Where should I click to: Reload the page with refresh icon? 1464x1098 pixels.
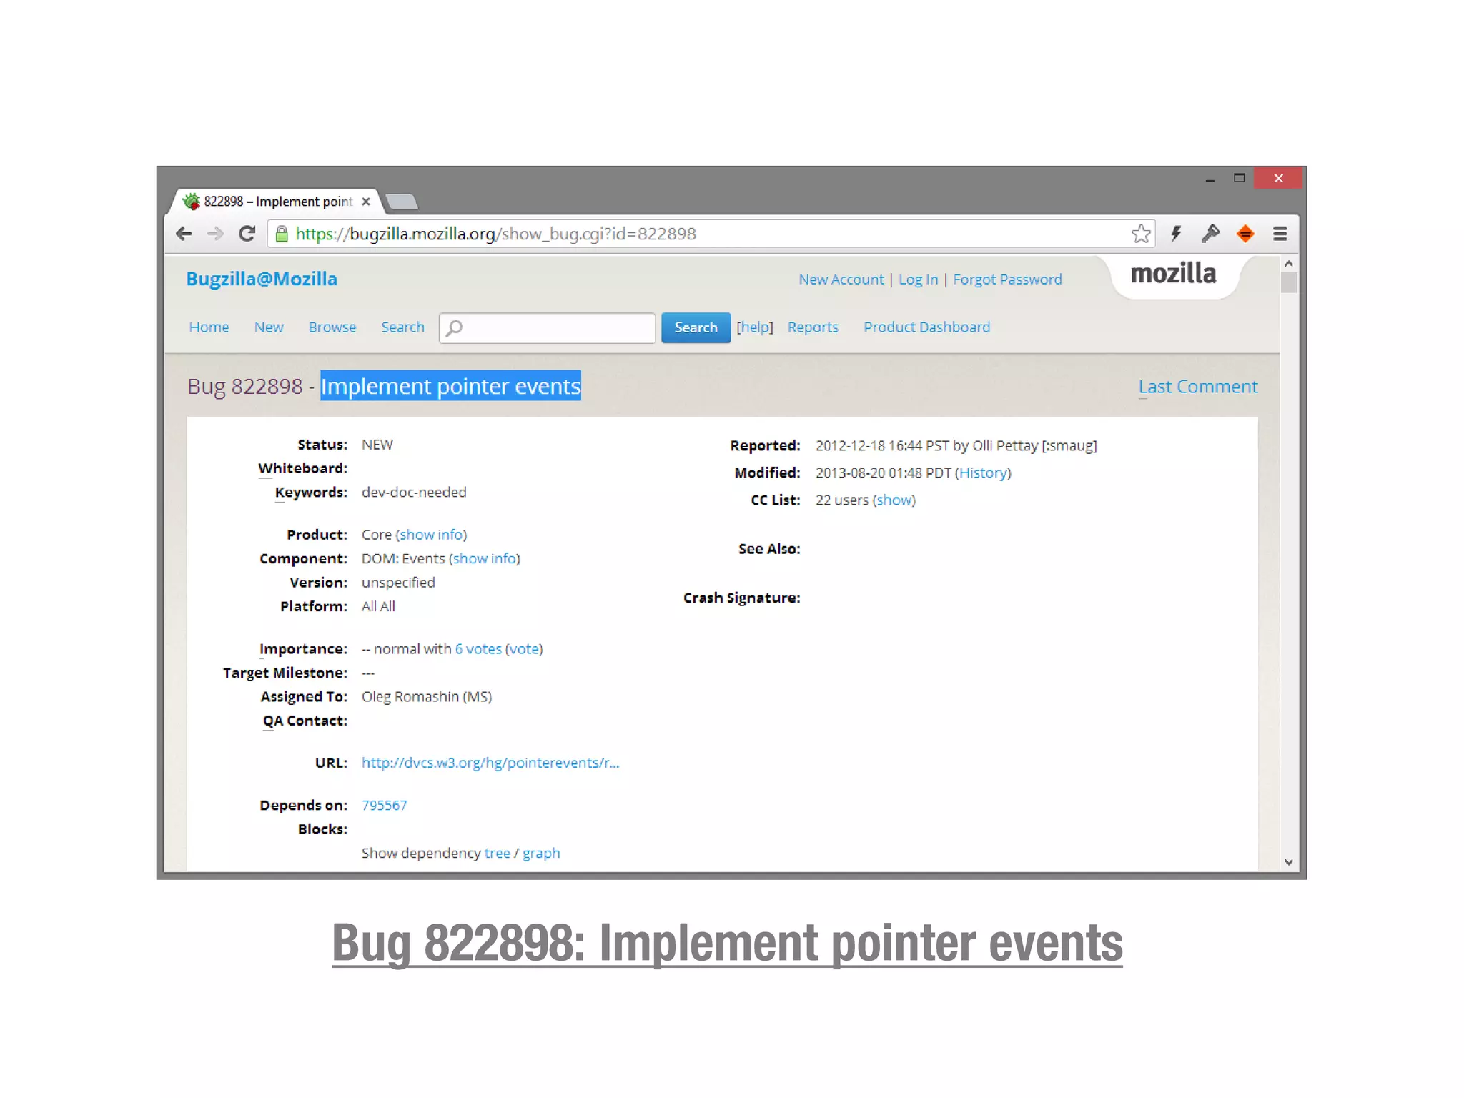click(247, 234)
